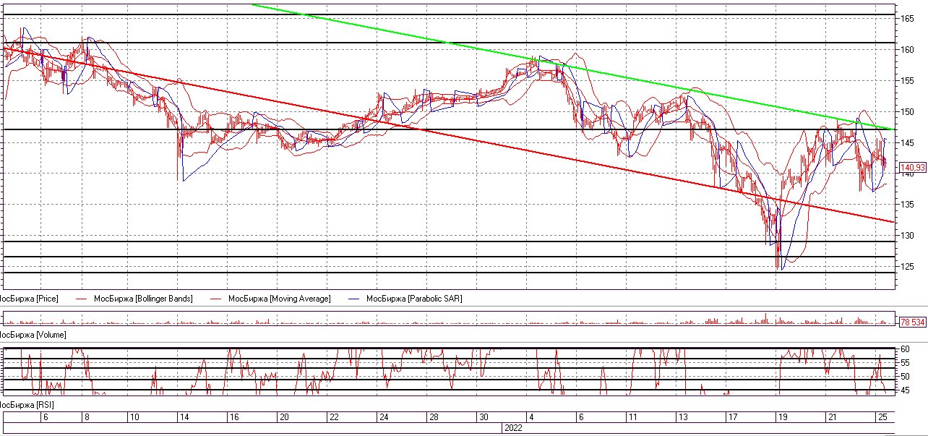928x436 pixels.
Task: Click the 155 price axis label
Action: [907, 81]
